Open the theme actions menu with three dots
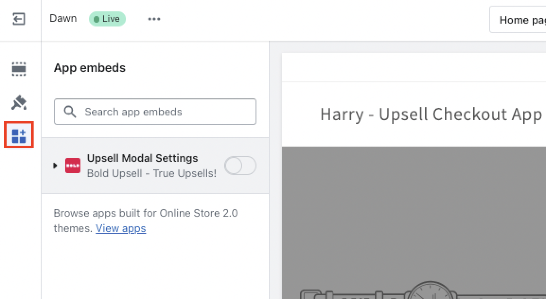546x299 pixels. click(x=154, y=19)
